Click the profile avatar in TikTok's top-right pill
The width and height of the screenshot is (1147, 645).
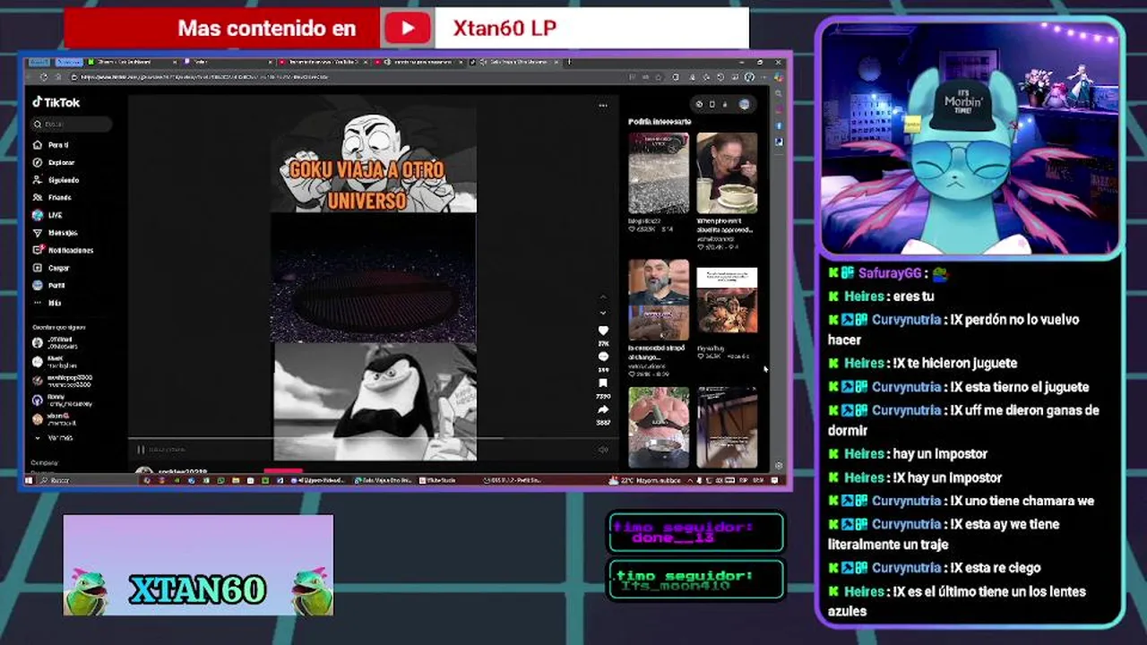coord(745,104)
